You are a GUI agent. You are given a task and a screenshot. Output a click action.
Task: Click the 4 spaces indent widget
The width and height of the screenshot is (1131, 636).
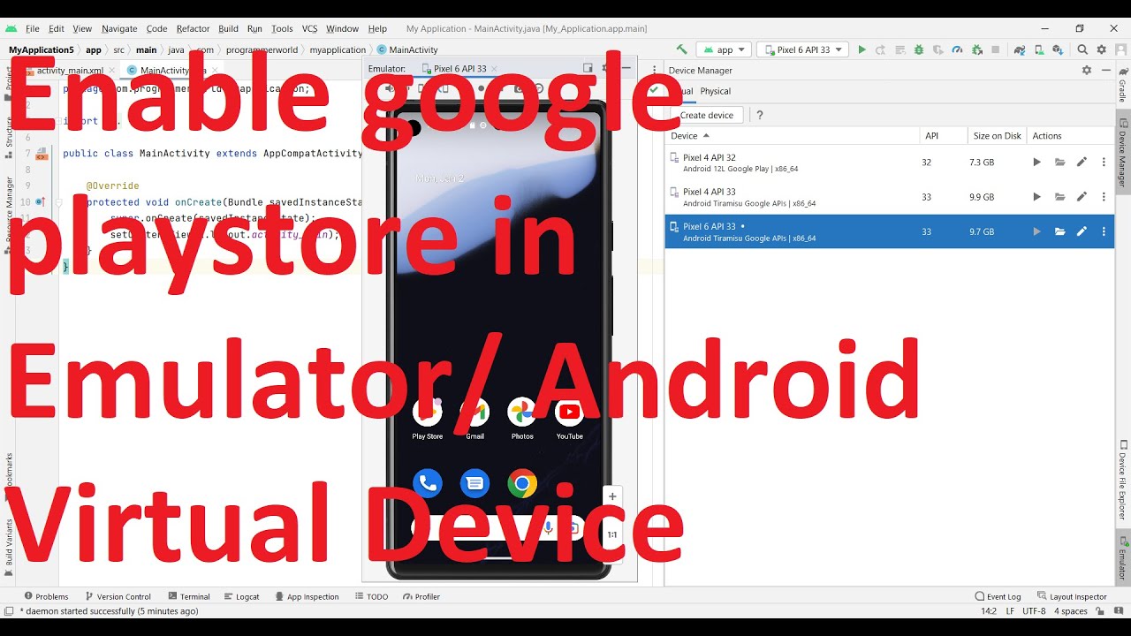tap(1071, 610)
